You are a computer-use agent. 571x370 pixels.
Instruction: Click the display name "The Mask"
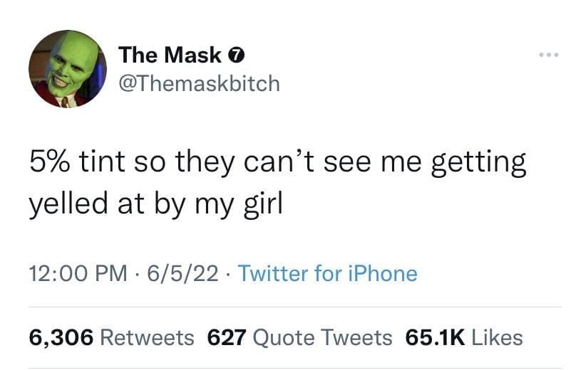pos(170,54)
